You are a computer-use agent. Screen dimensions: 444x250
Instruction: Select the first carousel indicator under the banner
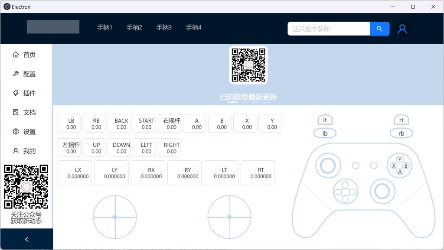233,102
